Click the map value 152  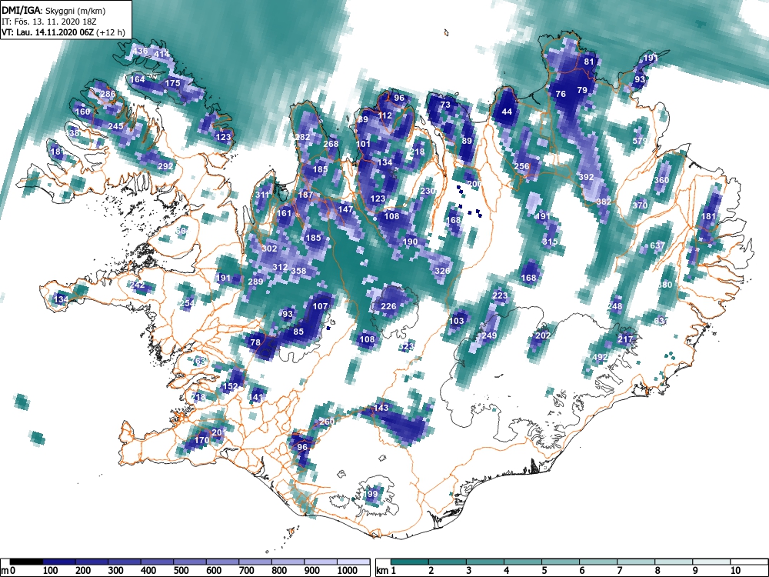point(230,386)
